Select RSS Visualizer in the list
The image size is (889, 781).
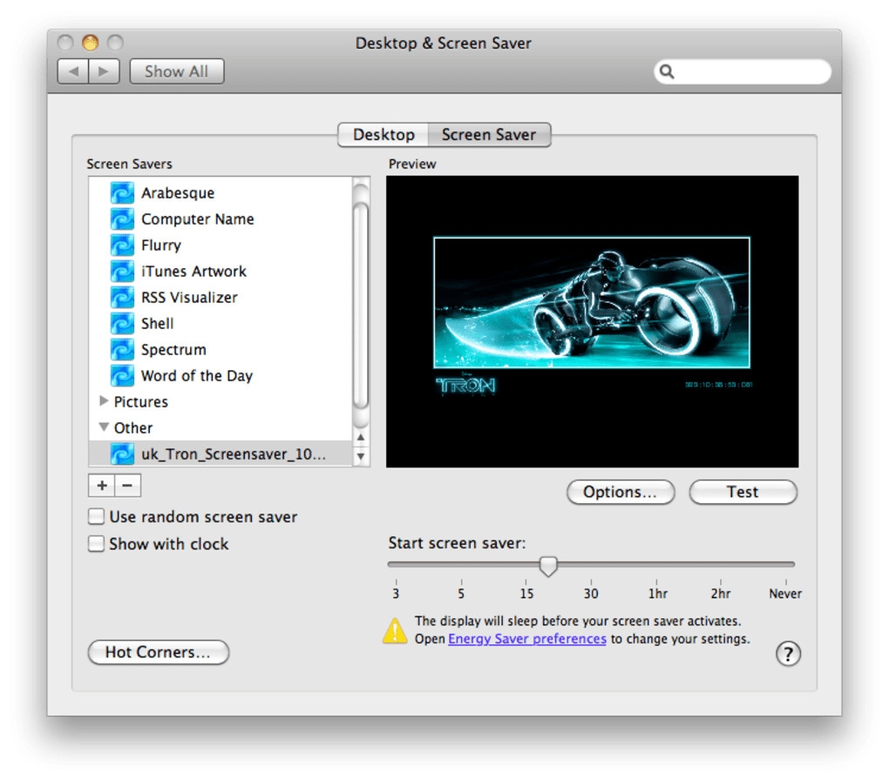(189, 297)
